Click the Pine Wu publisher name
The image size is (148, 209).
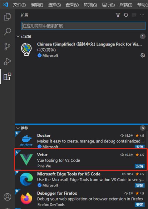44,166
